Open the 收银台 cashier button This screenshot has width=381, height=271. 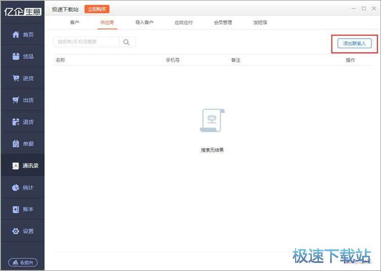[x=23, y=263]
